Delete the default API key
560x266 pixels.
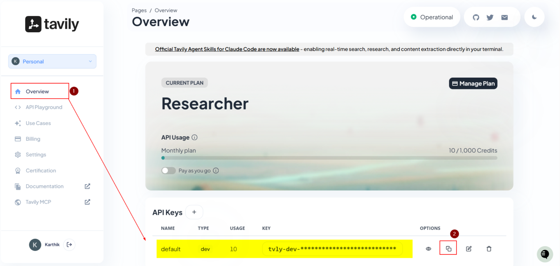(489, 249)
